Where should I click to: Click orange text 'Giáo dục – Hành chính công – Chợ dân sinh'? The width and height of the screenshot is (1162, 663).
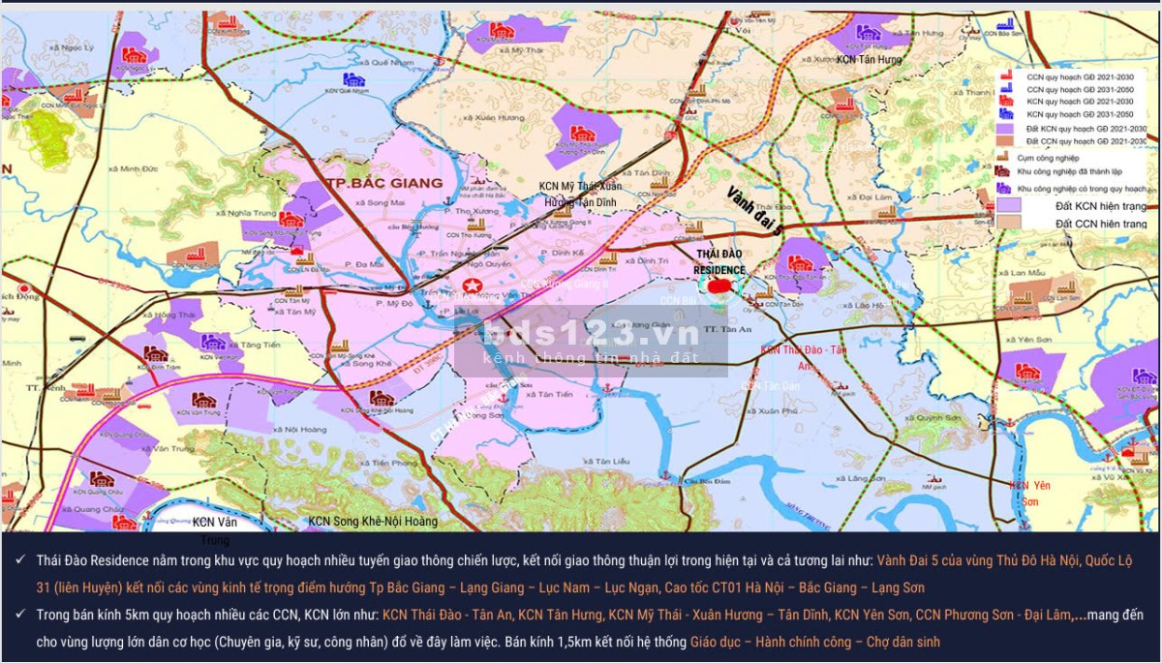click(x=814, y=642)
